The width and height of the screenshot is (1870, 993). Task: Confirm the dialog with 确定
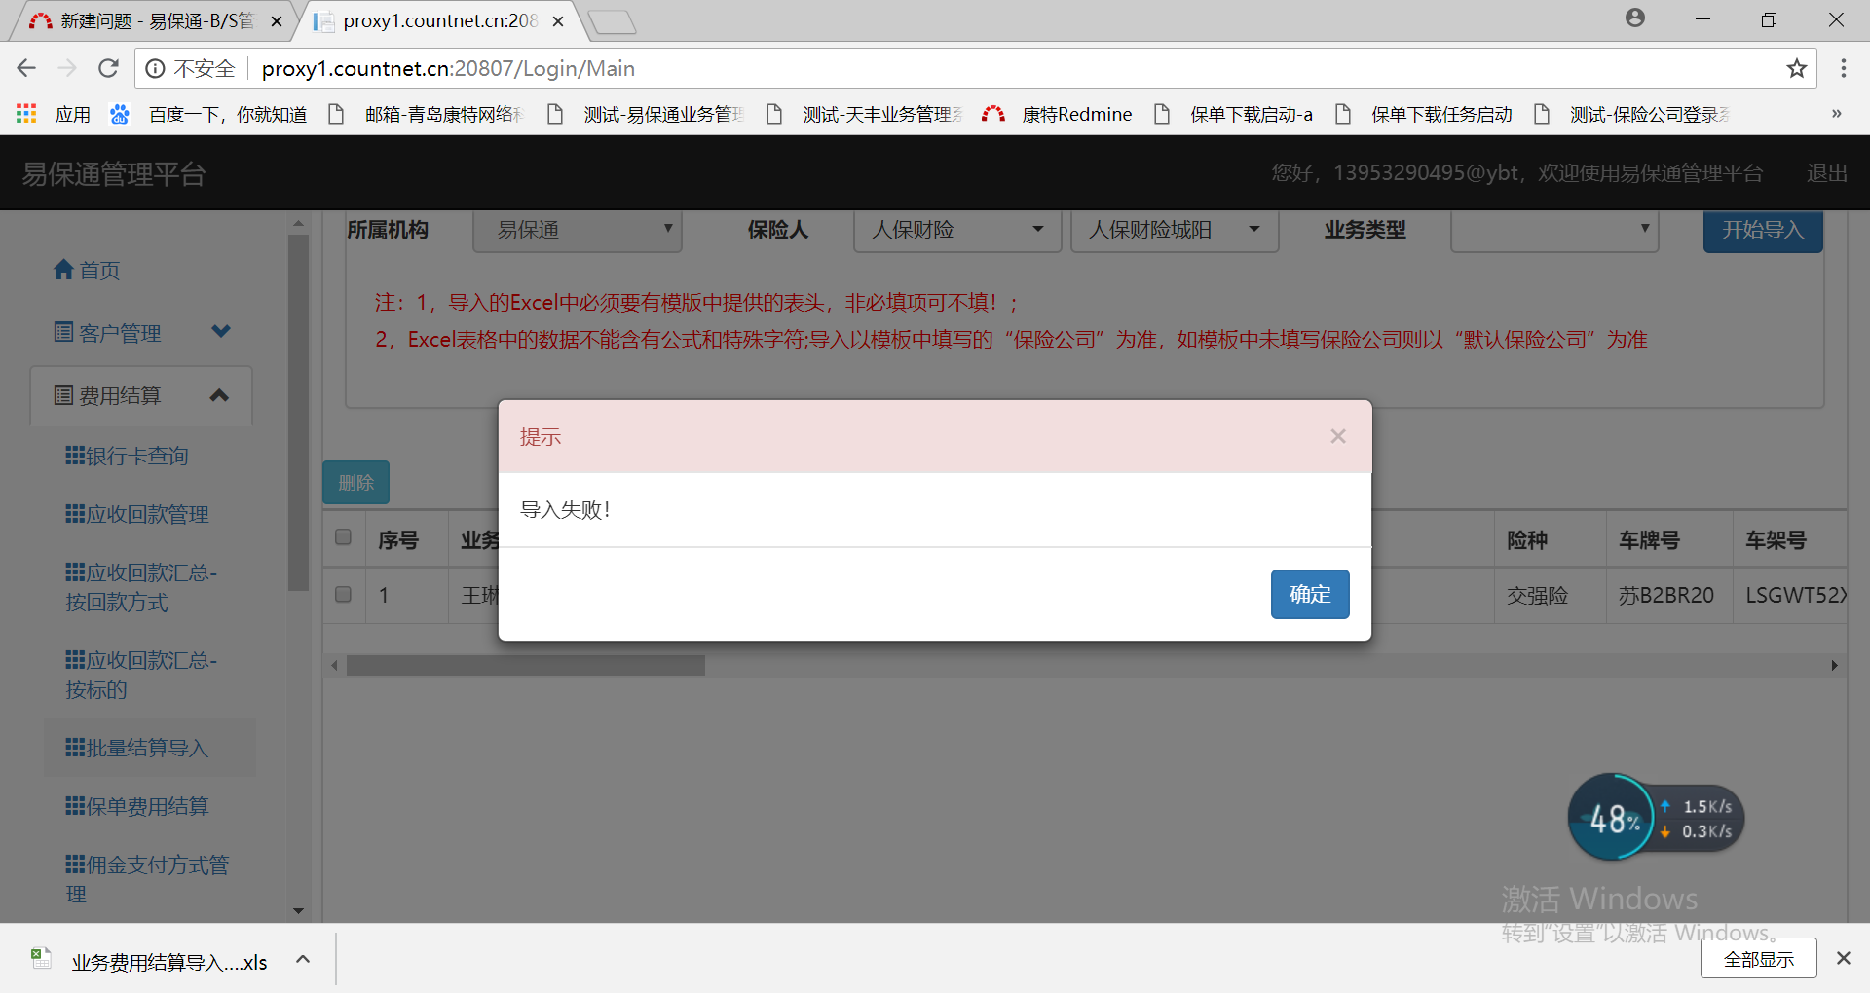pos(1310,594)
